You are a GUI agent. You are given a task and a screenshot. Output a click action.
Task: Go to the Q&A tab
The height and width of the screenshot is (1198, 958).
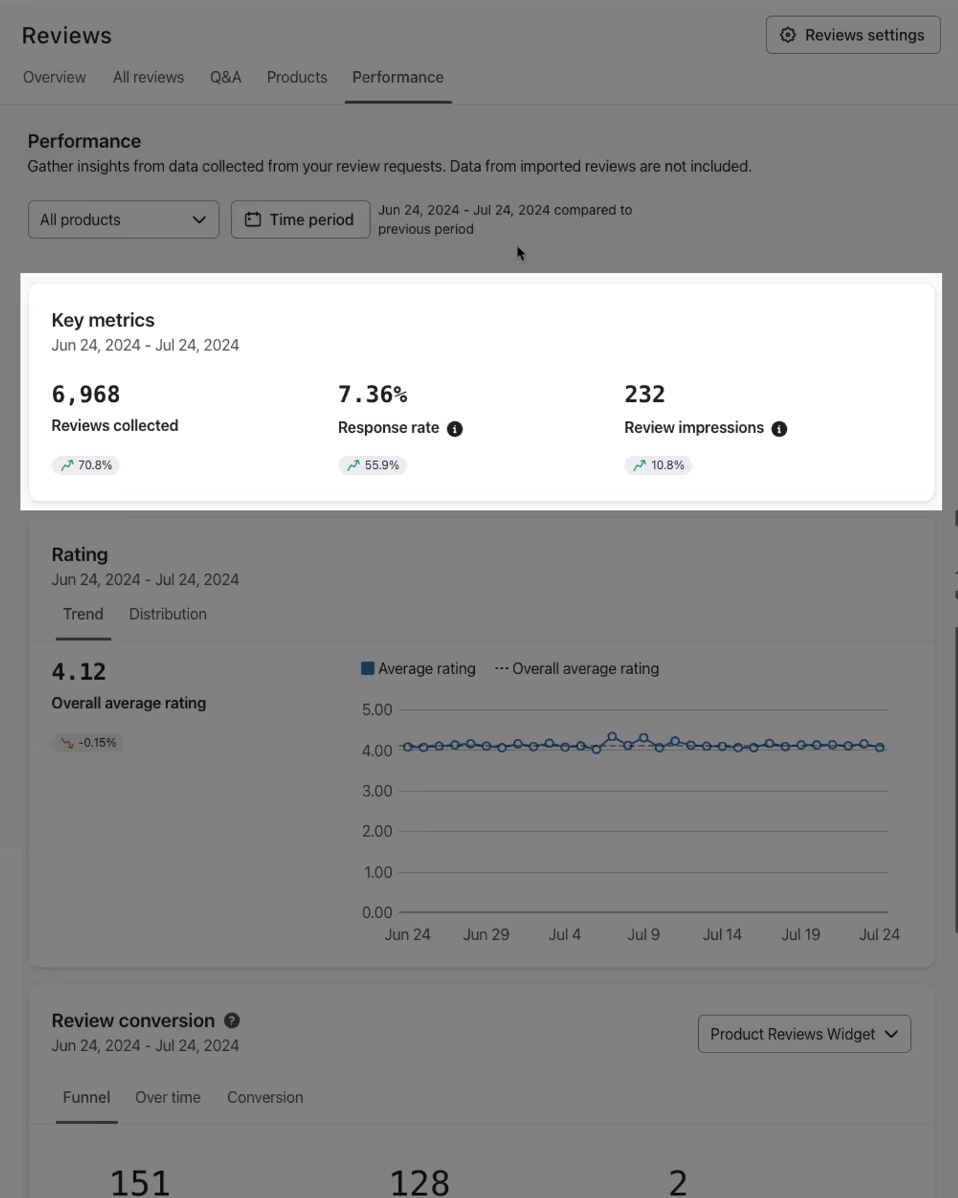[x=226, y=77]
